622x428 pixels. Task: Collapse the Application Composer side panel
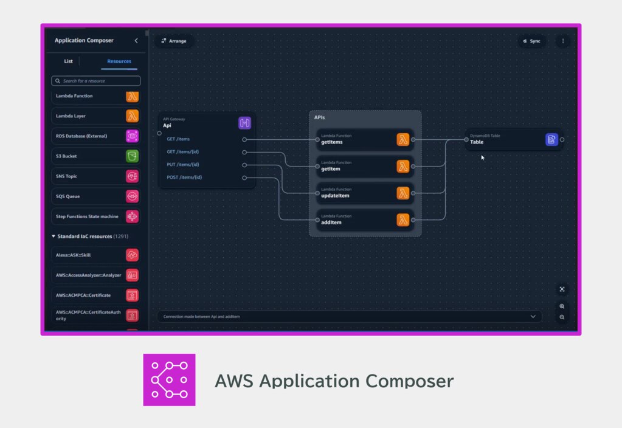(136, 41)
